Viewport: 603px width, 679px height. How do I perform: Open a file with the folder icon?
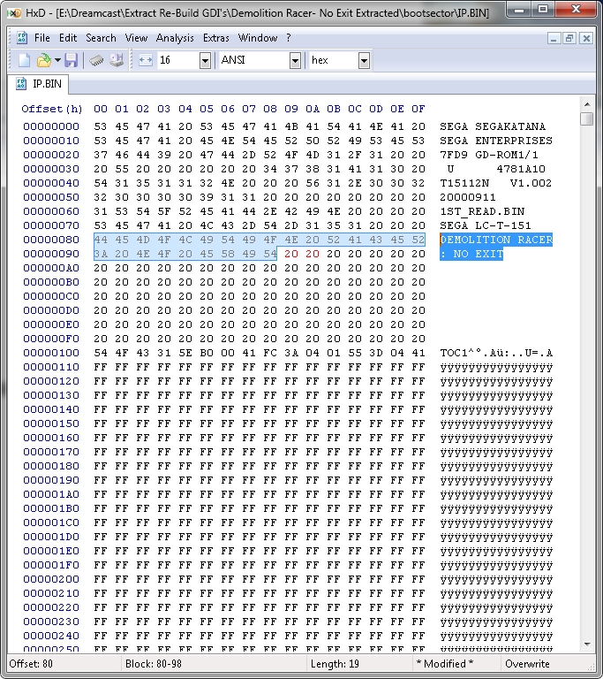(x=43, y=60)
